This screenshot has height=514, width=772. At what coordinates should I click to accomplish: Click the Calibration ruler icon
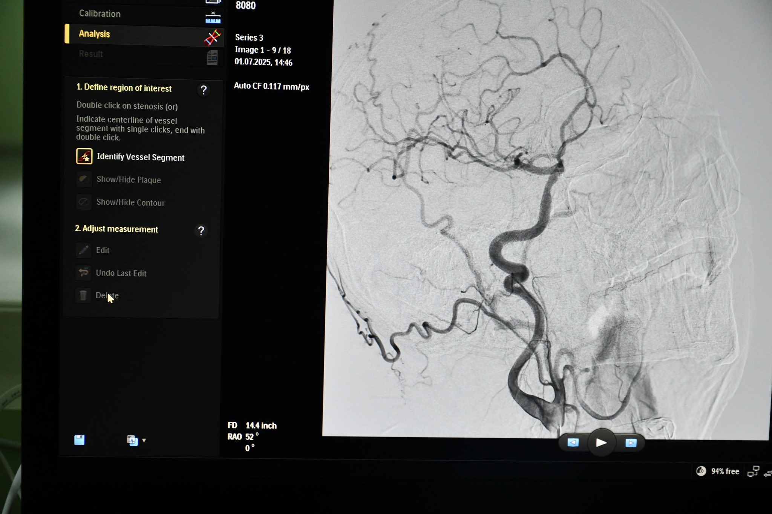(x=213, y=18)
